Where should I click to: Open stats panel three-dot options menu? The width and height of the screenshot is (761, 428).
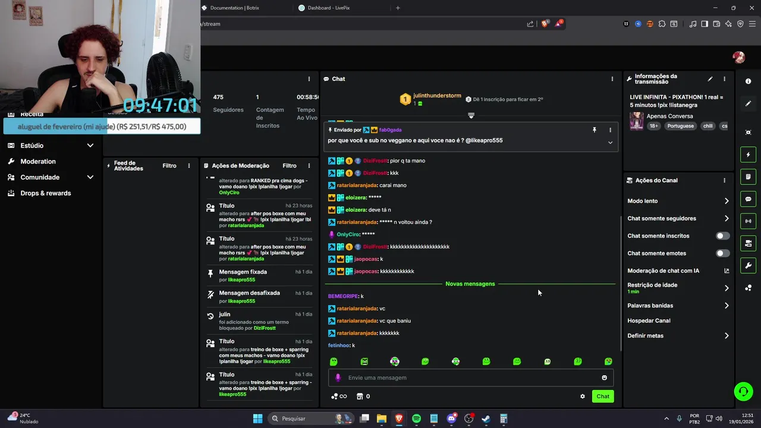tap(309, 79)
